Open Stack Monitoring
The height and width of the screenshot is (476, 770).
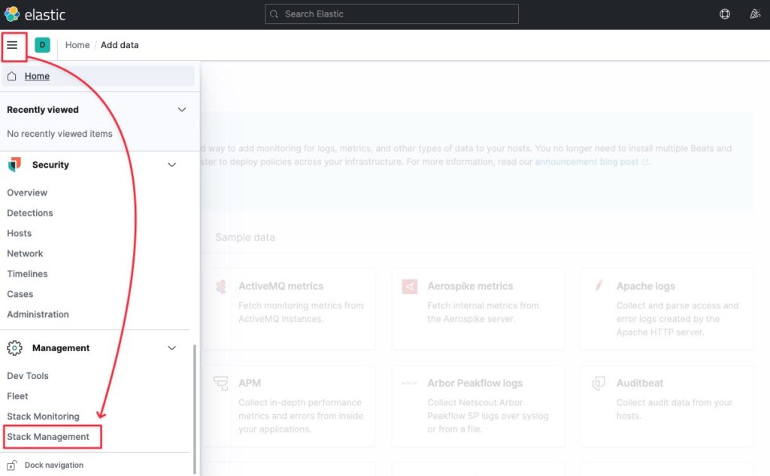coord(43,417)
